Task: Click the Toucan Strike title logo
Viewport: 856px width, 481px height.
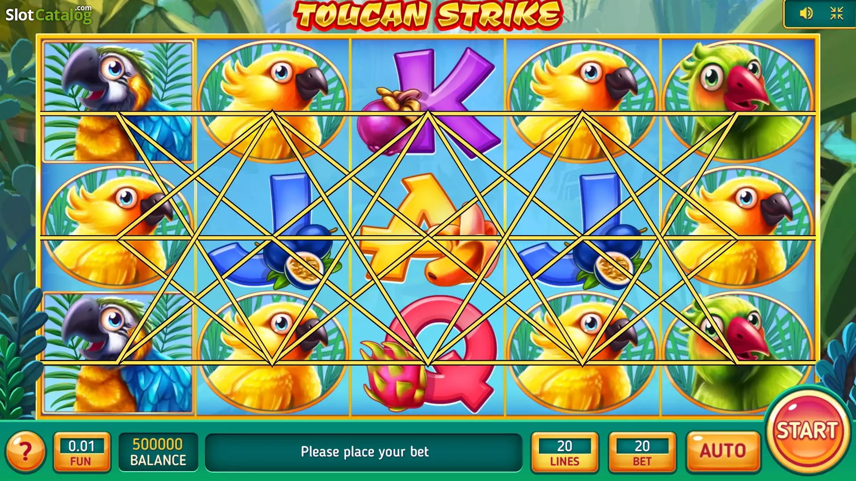Action: pos(428,15)
